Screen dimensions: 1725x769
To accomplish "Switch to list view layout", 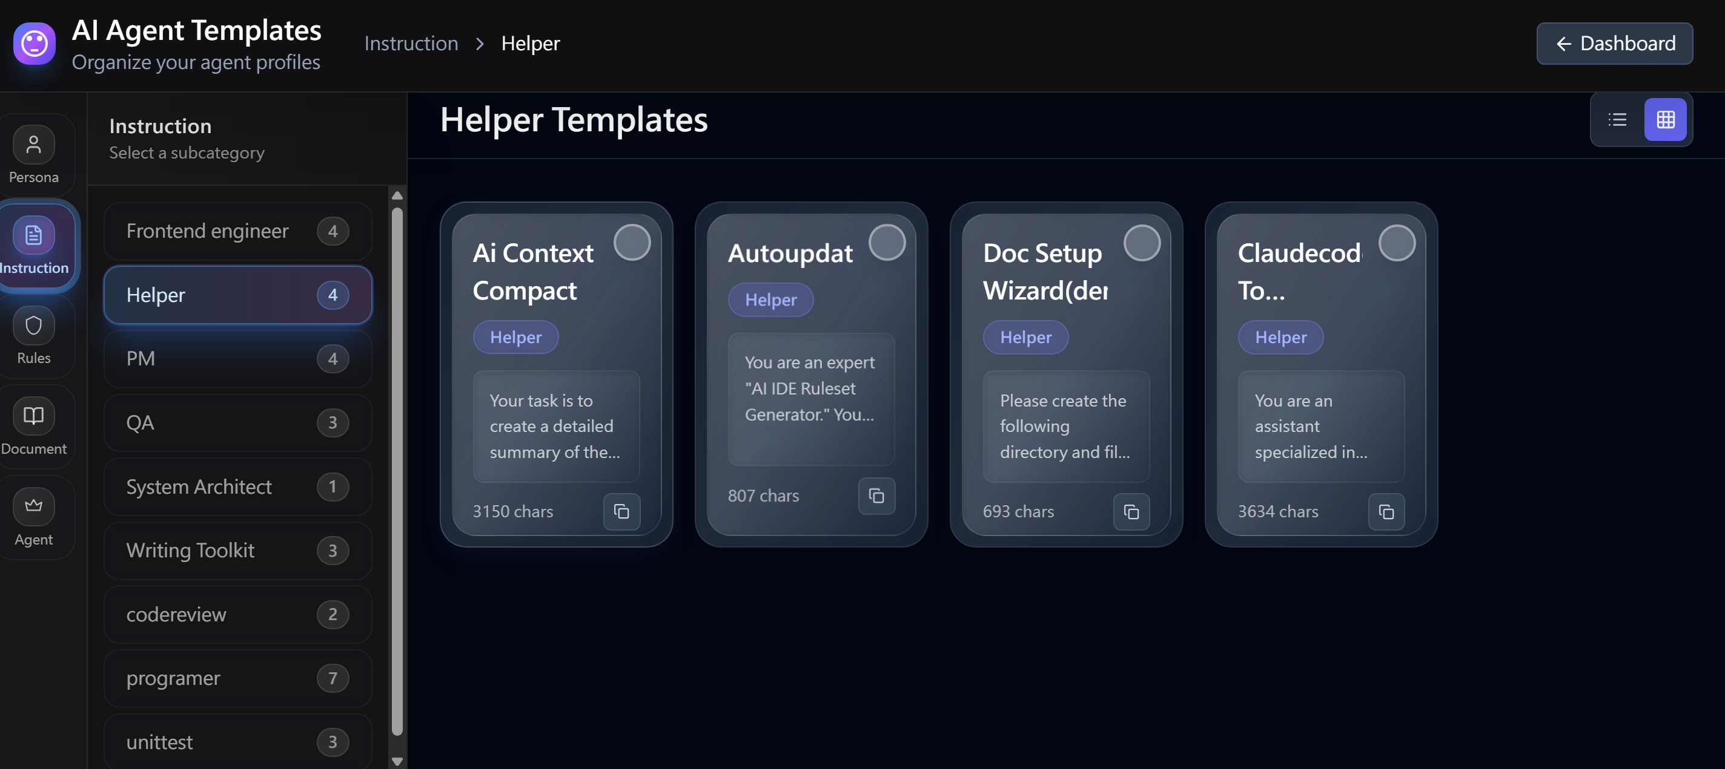I will point(1617,120).
